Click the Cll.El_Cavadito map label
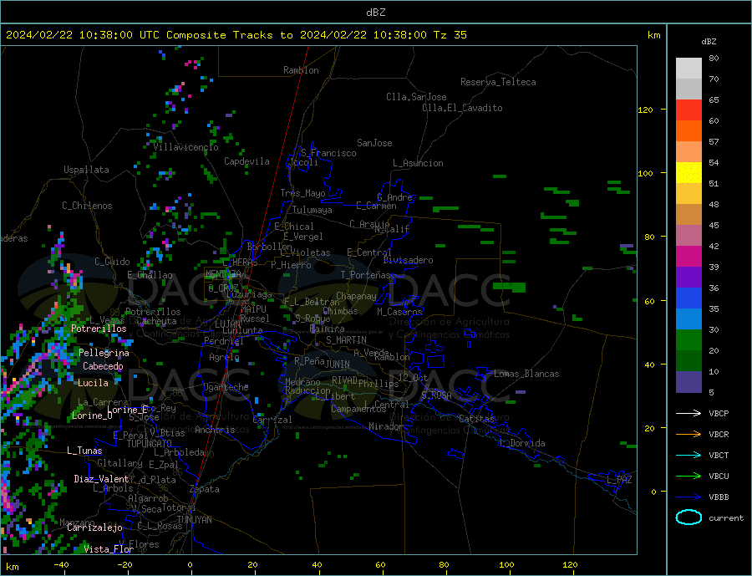752x576 pixels. 462,108
